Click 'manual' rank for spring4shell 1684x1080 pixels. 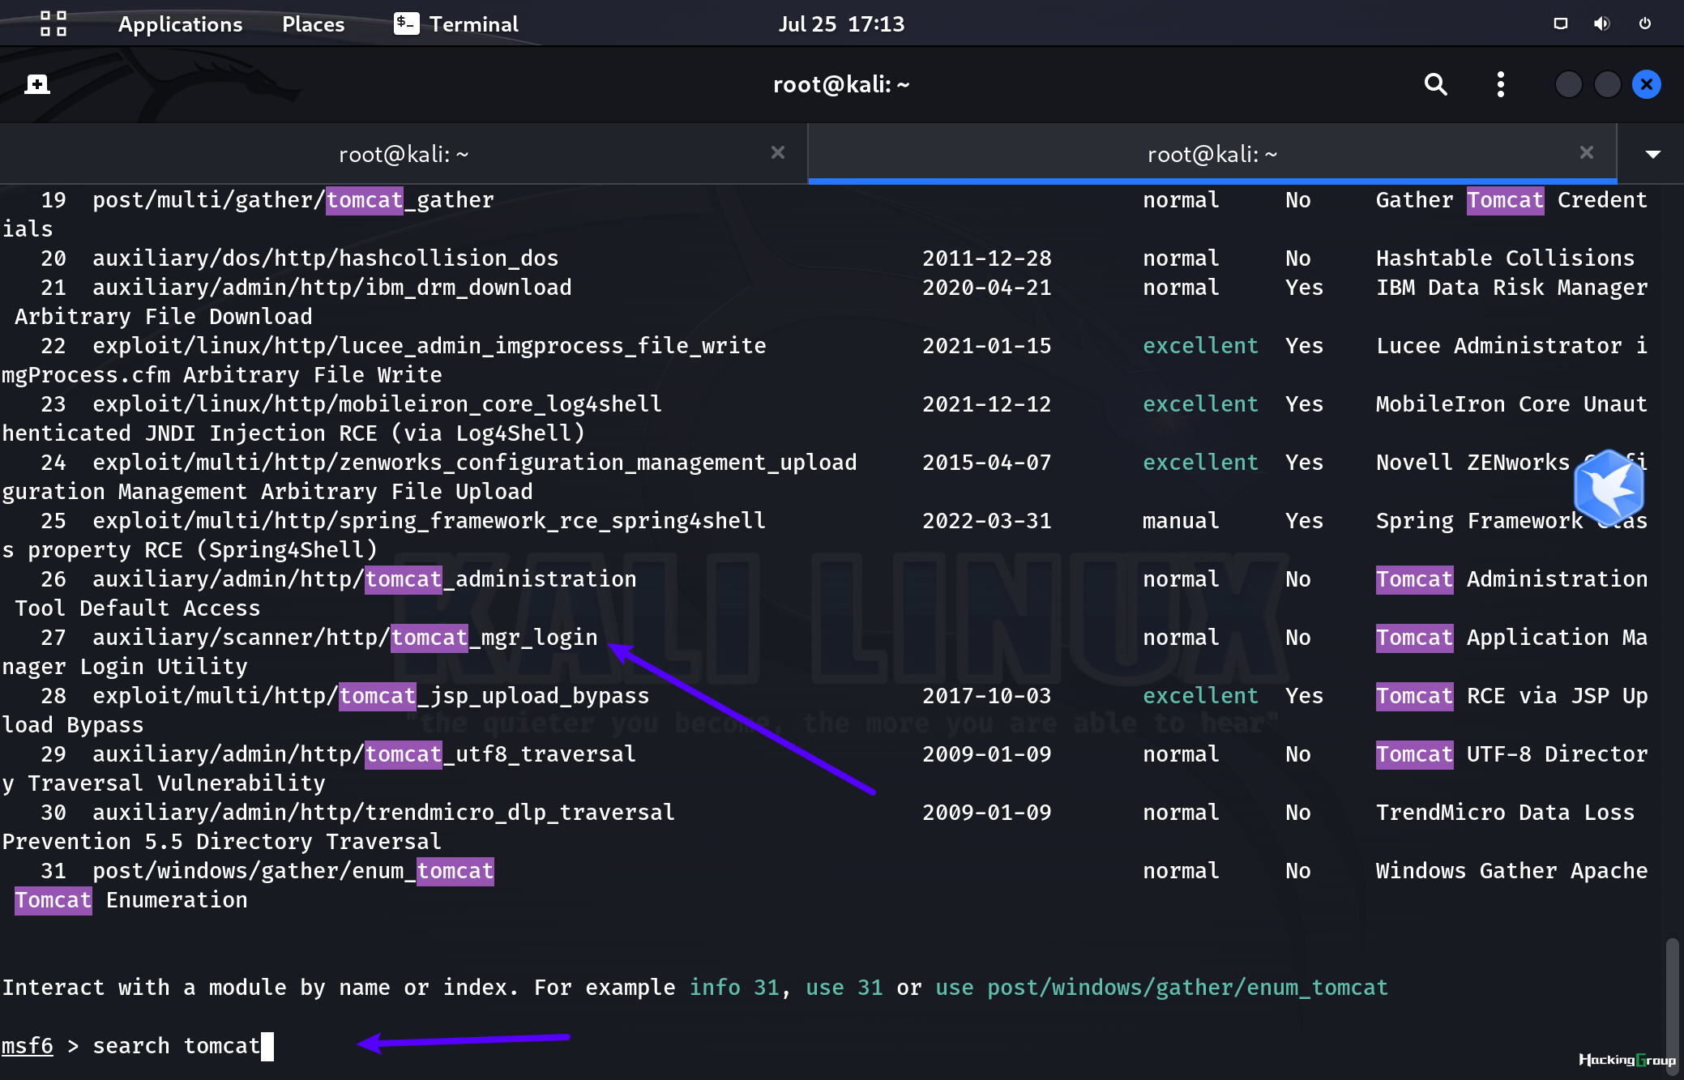[x=1181, y=521]
